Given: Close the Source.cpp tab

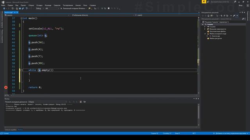Looking at the screenshot, I should 17,12.
